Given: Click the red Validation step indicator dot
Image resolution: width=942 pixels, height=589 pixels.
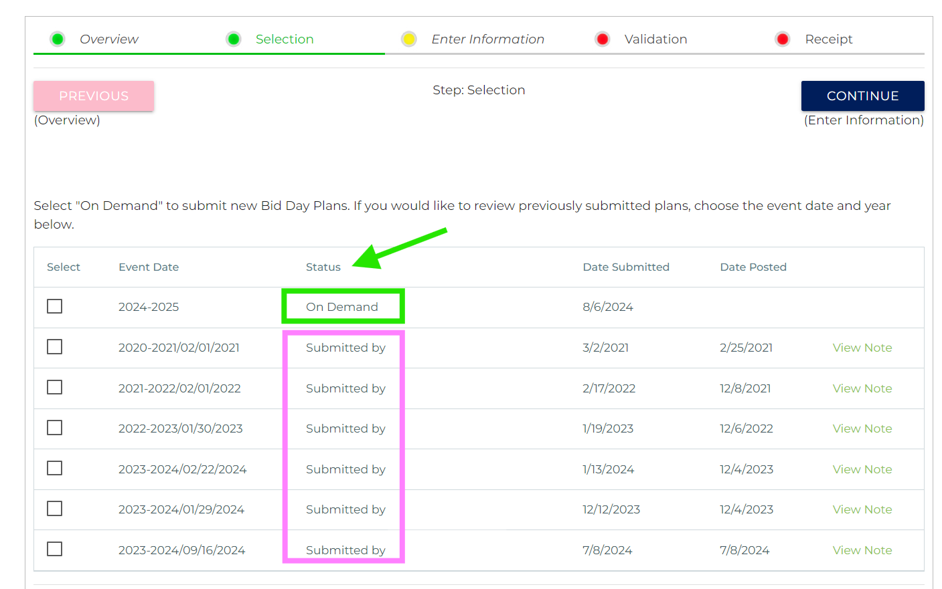Looking at the screenshot, I should pos(603,39).
